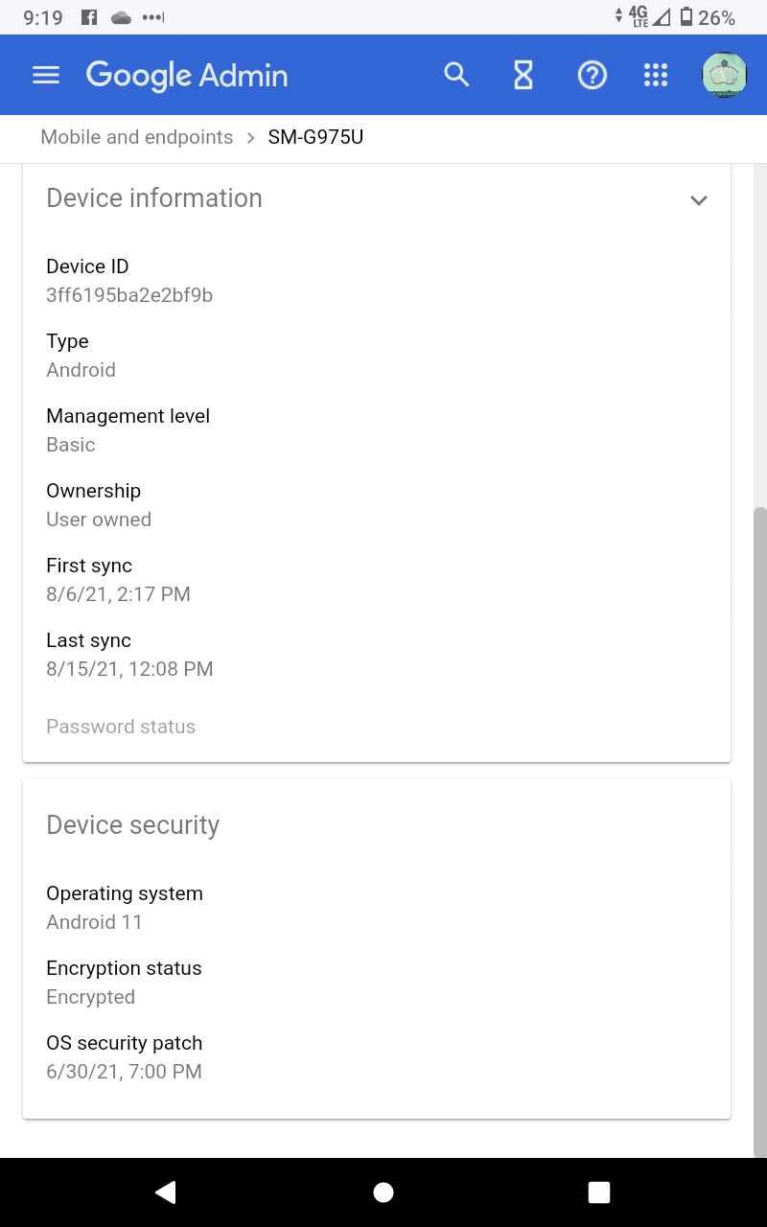Tap the breadcrumb chevron separator
767x1227 pixels.
251,138
